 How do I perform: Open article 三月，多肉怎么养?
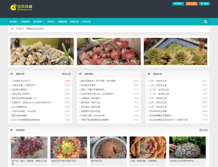coord(158,81)
